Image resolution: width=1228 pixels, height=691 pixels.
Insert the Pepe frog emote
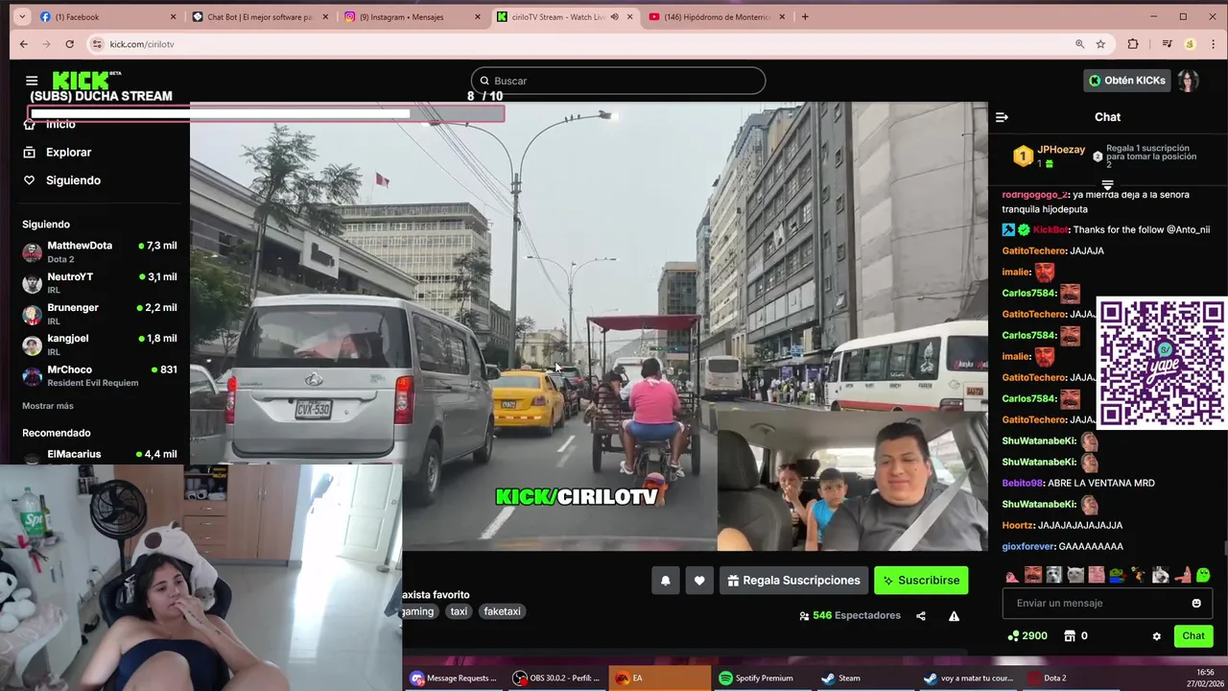[x=1118, y=575]
